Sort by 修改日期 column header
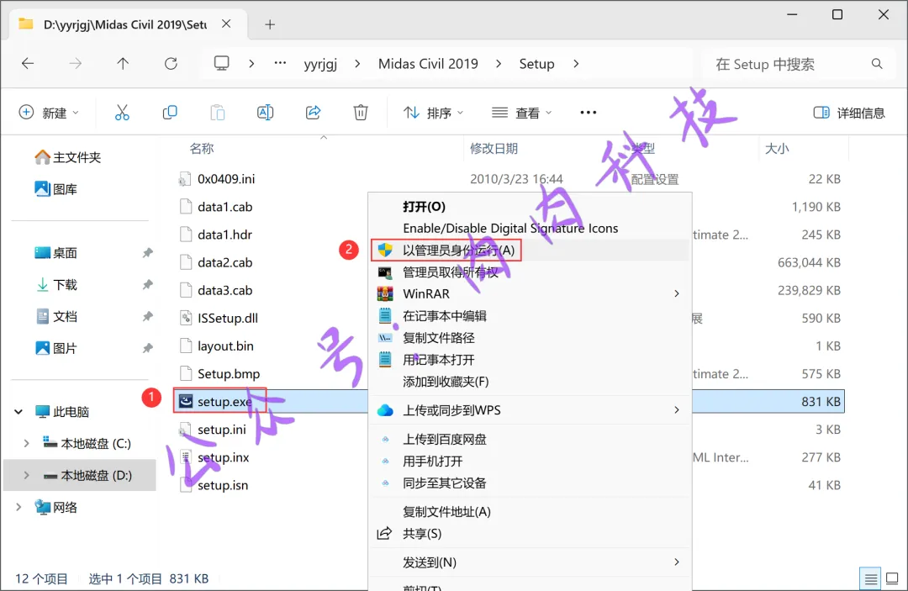Viewport: 908px width, 591px height. [x=494, y=149]
